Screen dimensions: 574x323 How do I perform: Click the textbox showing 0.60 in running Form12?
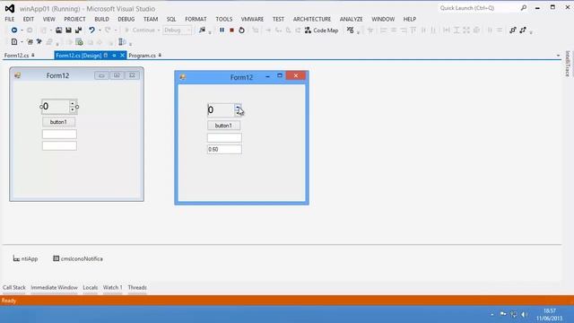click(x=224, y=150)
